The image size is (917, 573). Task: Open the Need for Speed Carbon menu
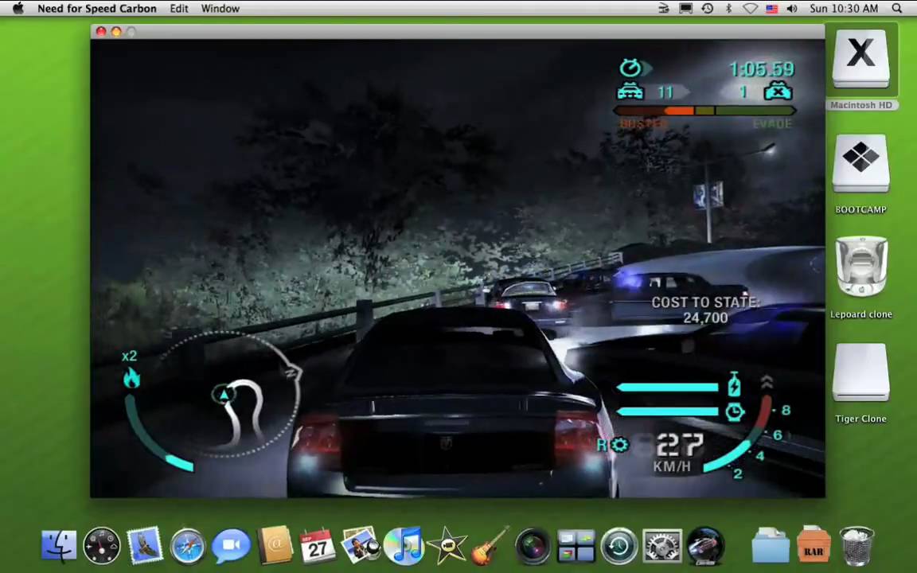click(x=97, y=8)
